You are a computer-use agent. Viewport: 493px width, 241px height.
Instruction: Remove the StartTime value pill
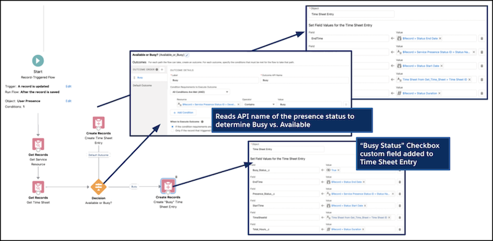click(x=364, y=205)
